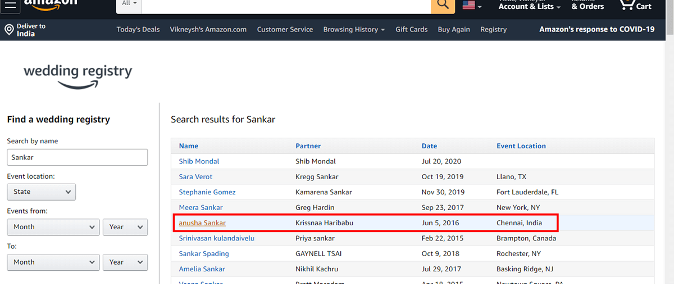Expand the Account & Lists menu
Viewport: 674px width, 291px height.
click(x=530, y=6)
